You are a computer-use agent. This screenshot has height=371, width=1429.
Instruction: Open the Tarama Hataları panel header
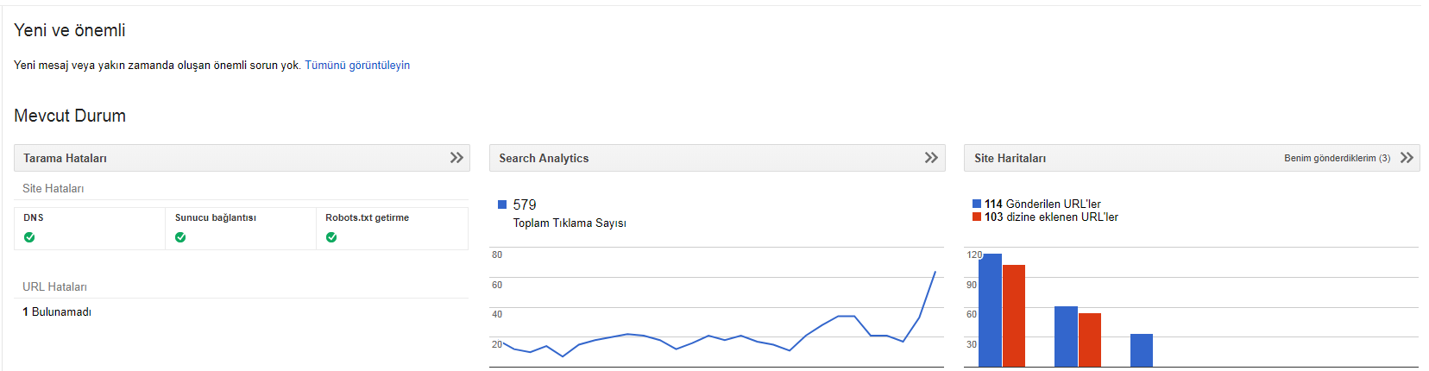tap(242, 158)
